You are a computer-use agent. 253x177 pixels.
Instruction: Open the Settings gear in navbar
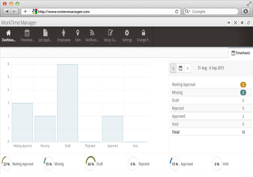tap(127, 33)
